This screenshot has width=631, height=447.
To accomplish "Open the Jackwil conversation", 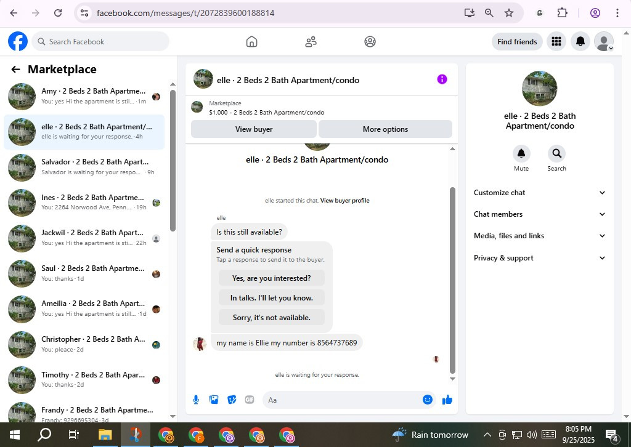I will tap(84, 238).
